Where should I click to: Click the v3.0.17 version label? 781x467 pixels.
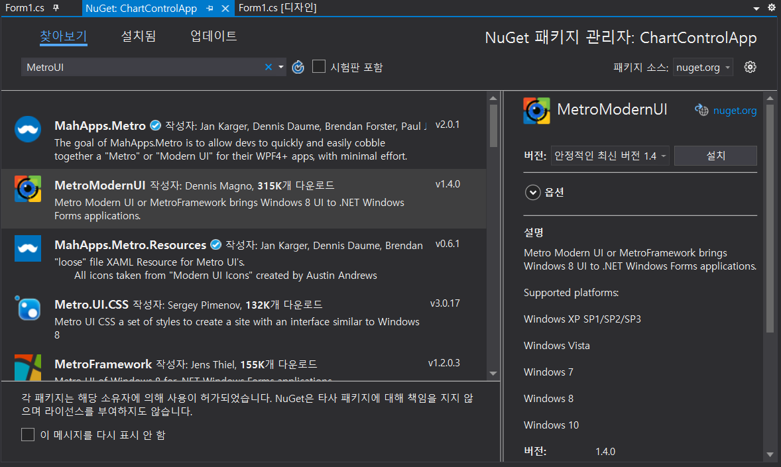coord(445,303)
